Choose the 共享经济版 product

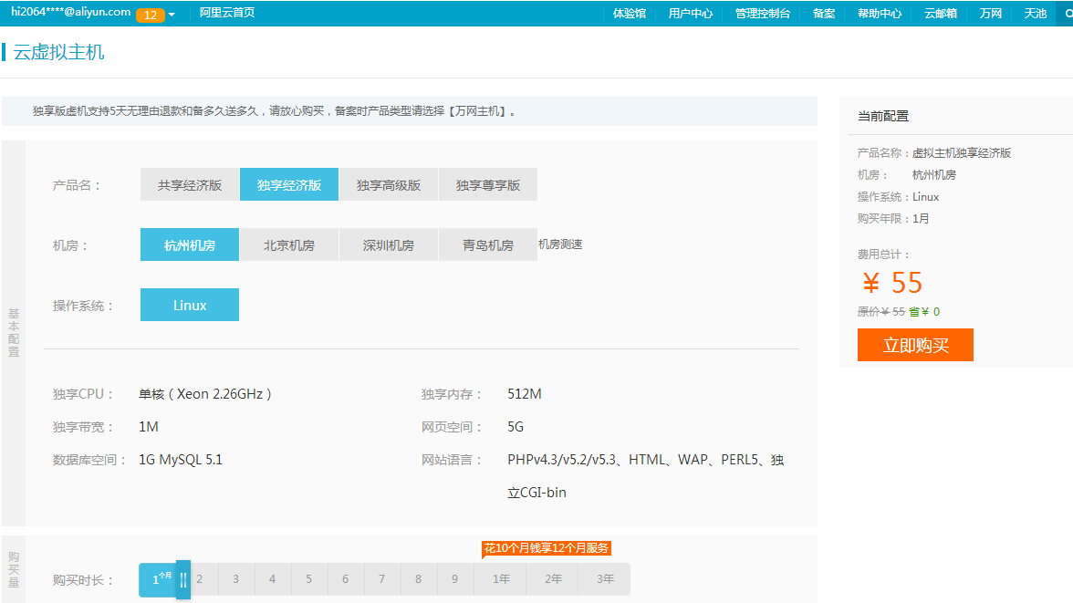tap(190, 184)
